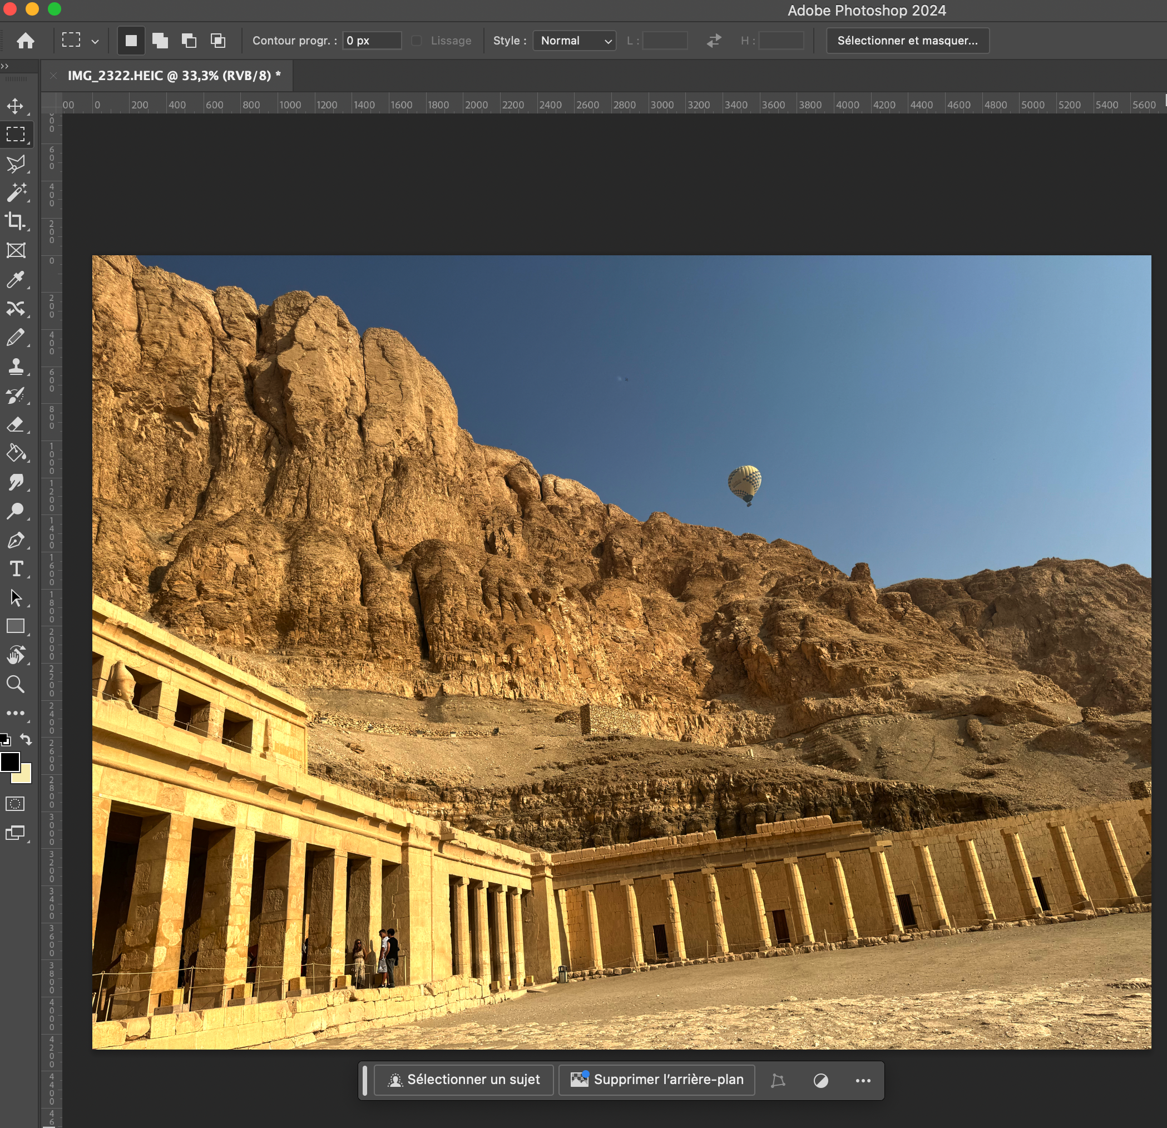Select the Crop tool

[16, 221]
